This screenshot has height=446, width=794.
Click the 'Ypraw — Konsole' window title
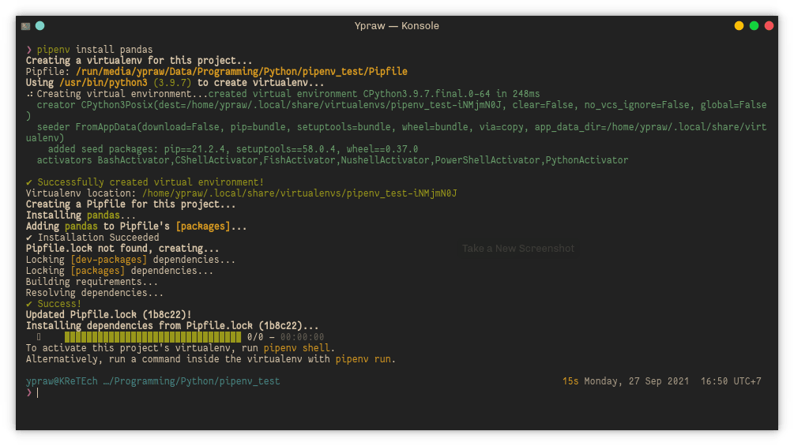(397, 26)
